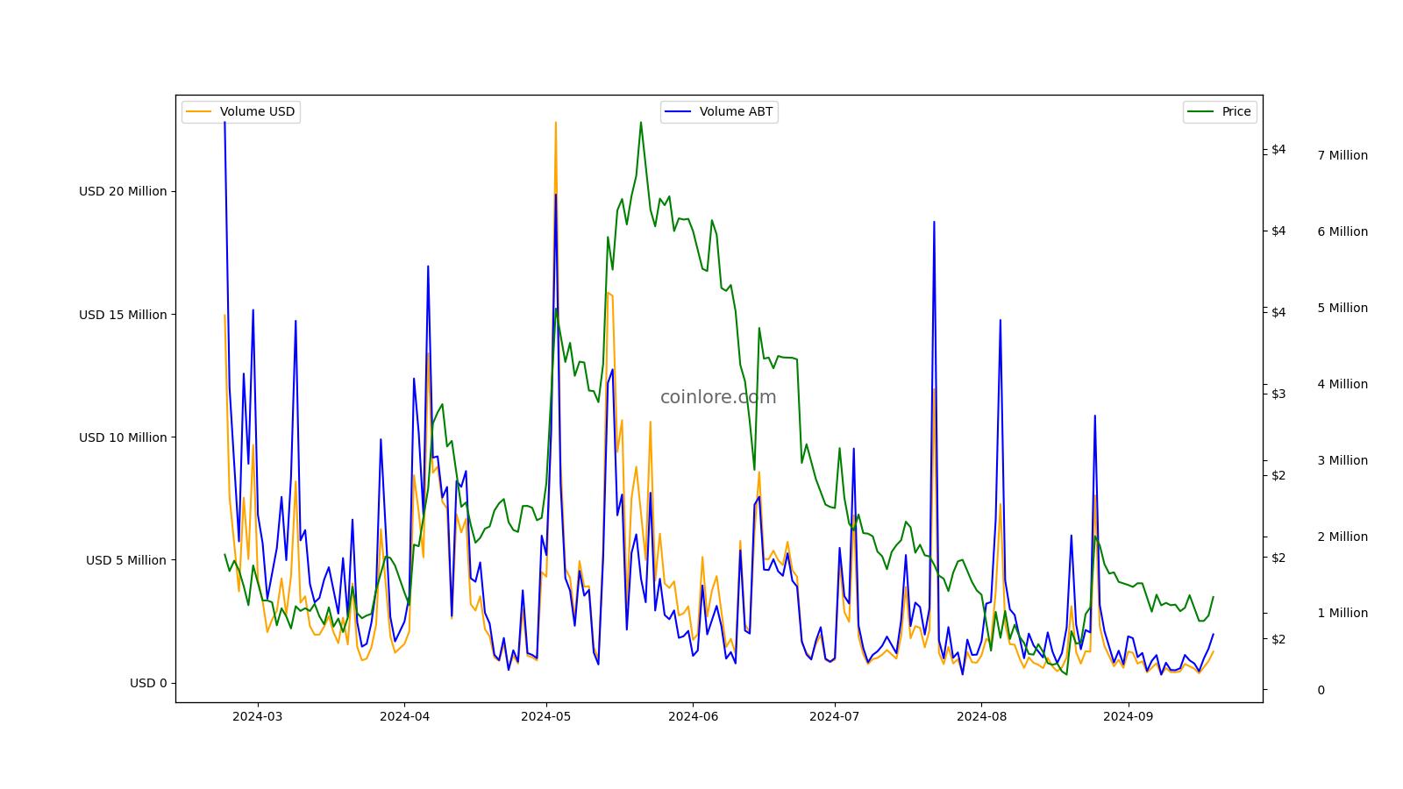Click the 2024-05 date tick label
The width and height of the screenshot is (1403, 789).
(546, 715)
